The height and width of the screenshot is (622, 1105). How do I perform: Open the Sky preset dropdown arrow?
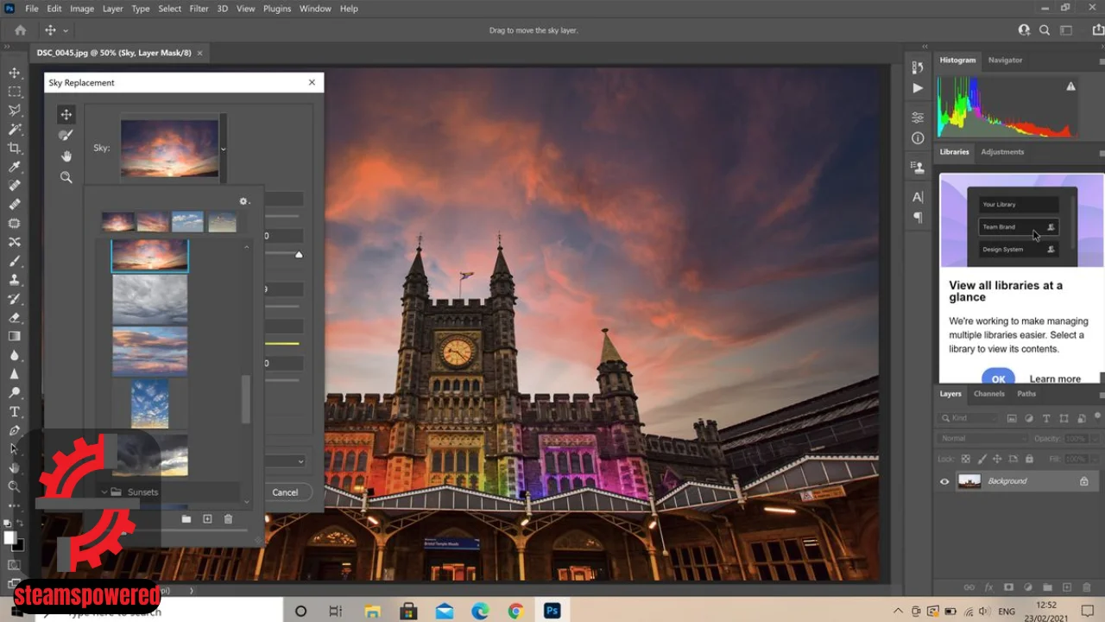(223, 149)
